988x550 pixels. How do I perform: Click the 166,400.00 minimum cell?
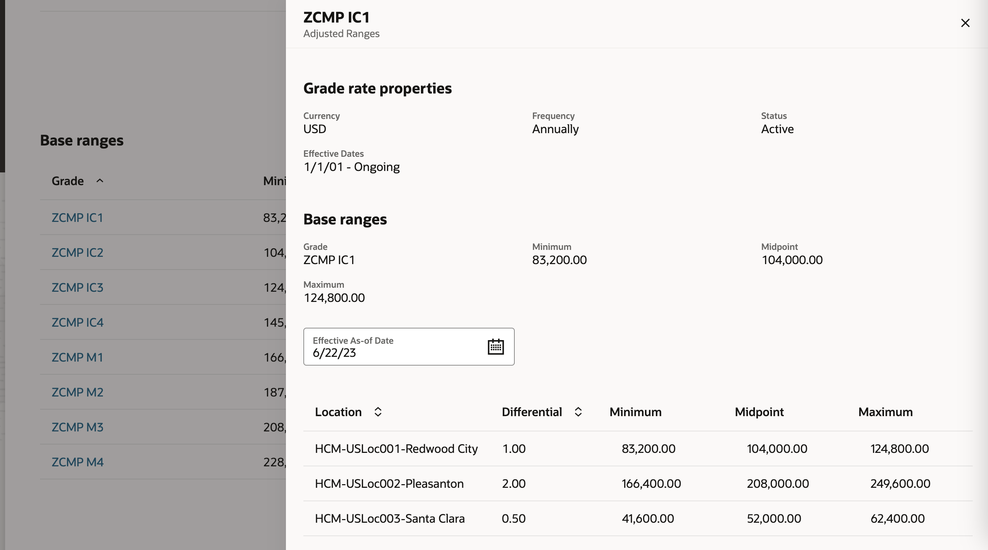651,484
